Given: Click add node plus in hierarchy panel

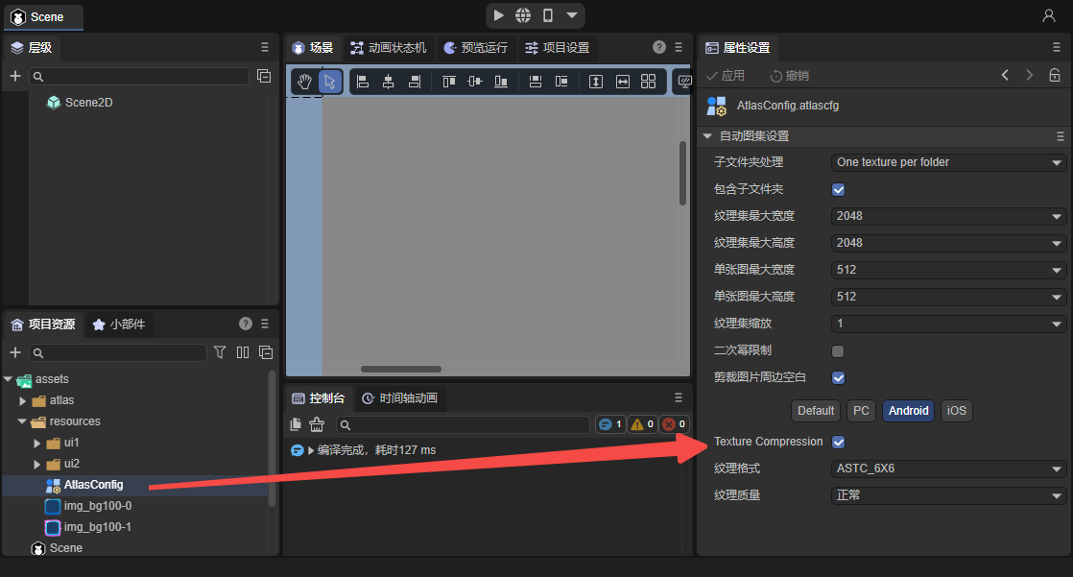Looking at the screenshot, I should (x=14, y=76).
